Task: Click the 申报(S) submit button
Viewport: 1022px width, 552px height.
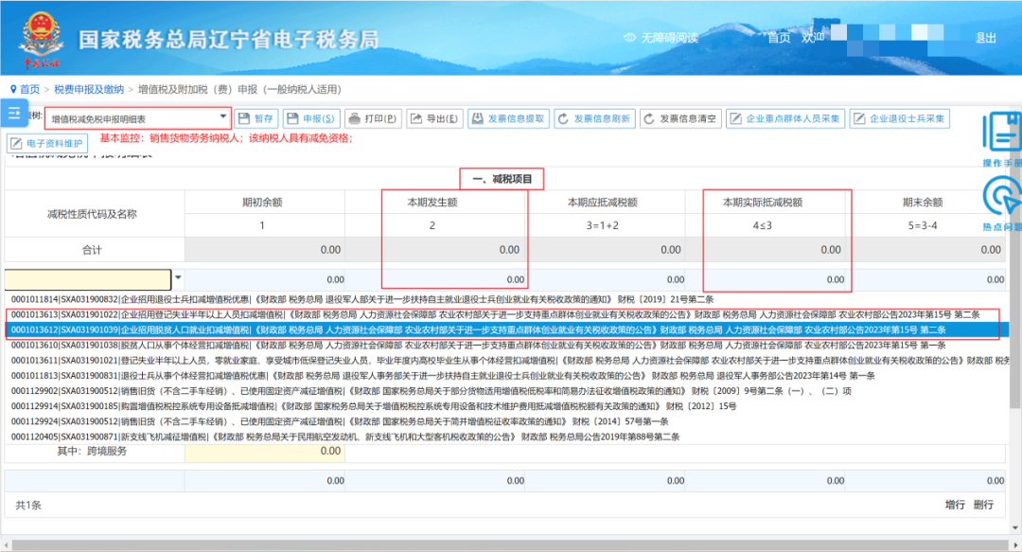Action: [311, 118]
